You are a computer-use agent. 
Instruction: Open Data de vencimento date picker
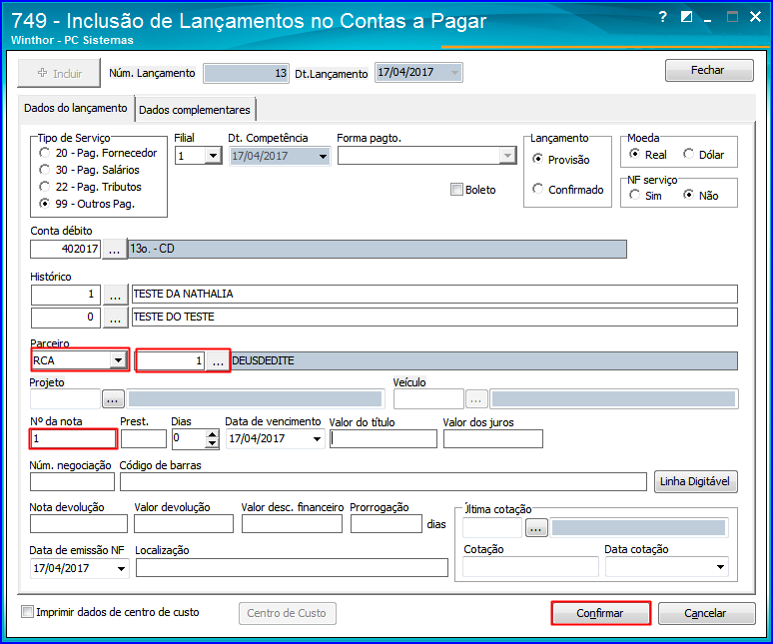pos(317,438)
